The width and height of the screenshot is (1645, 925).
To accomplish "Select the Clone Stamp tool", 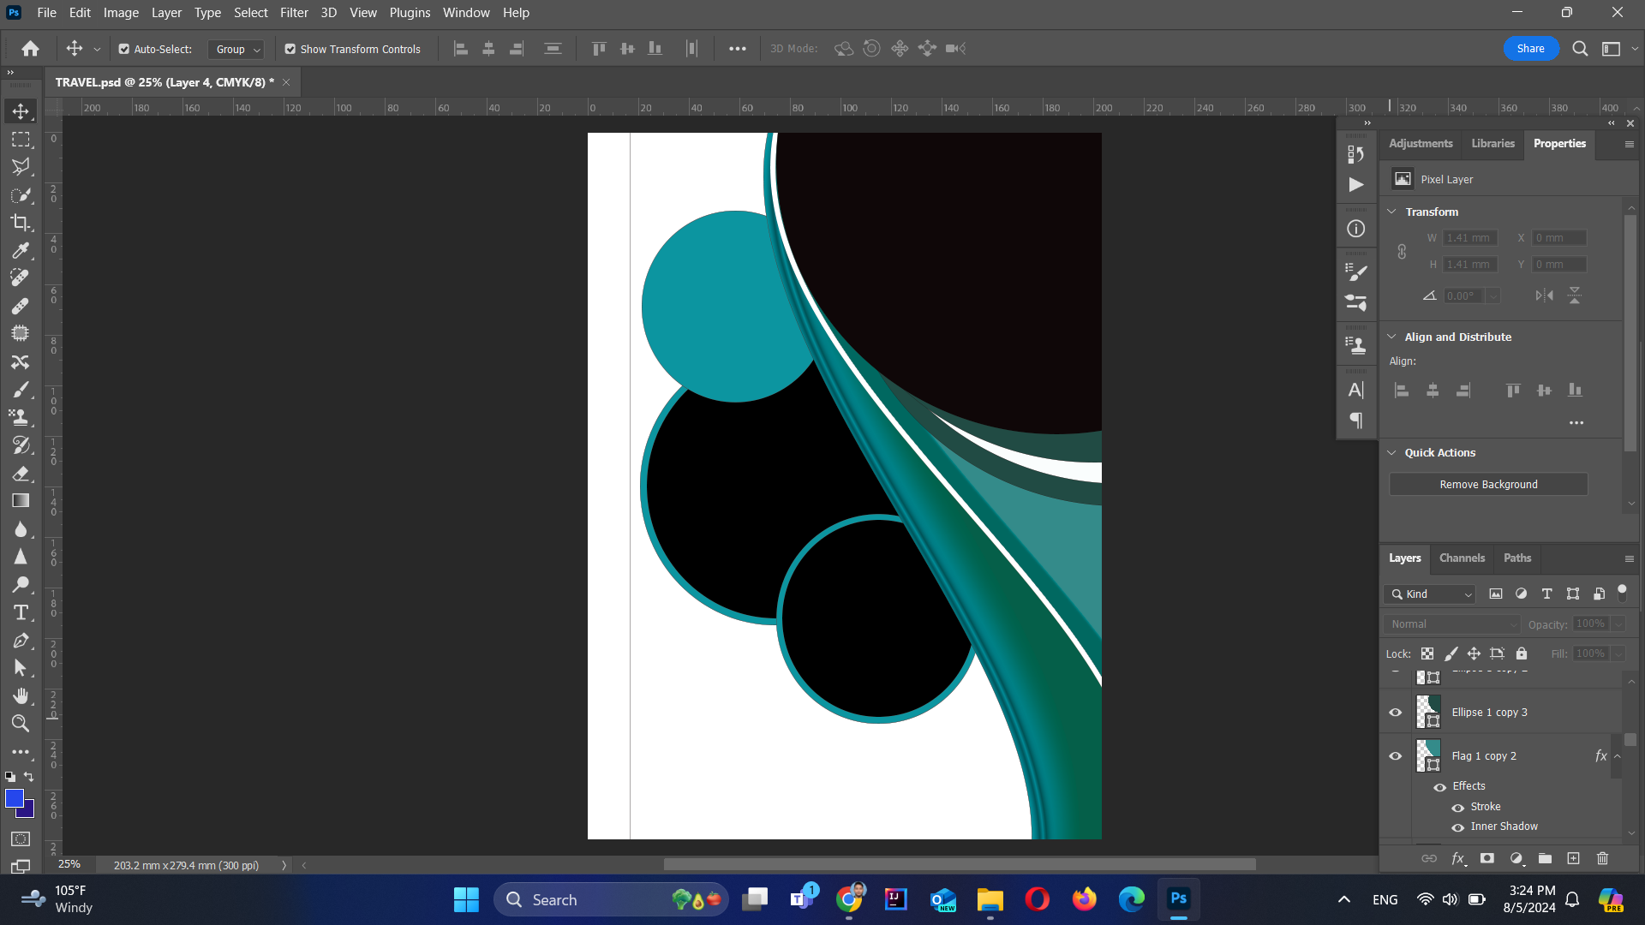I will pyautogui.click(x=21, y=417).
